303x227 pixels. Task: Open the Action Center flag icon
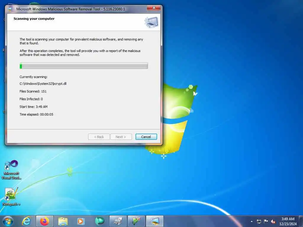pyautogui.click(x=266, y=221)
